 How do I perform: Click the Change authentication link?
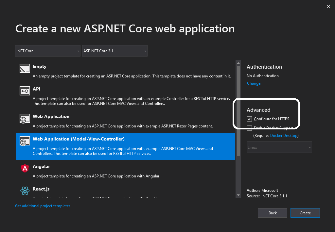(x=254, y=83)
